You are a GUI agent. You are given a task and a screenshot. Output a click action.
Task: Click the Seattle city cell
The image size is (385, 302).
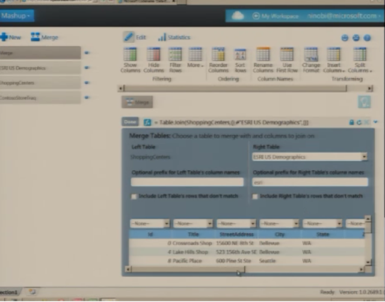coord(267,261)
